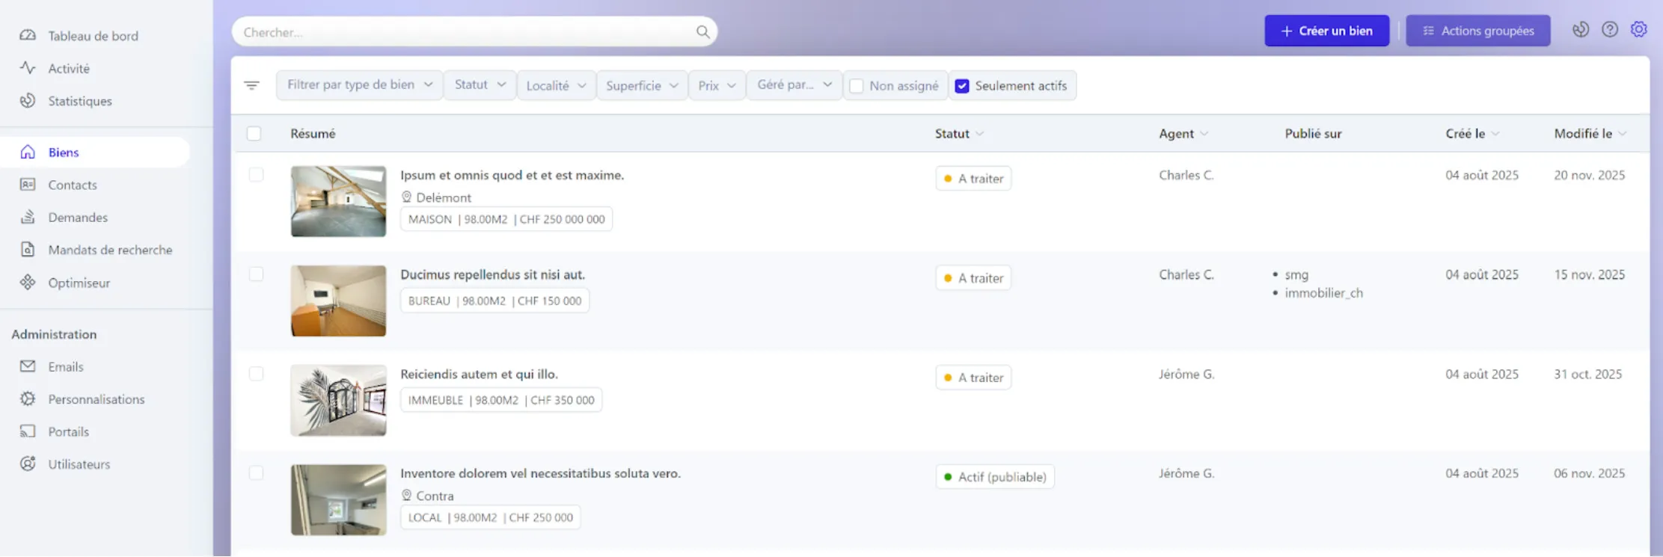The height and width of the screenshot is (557, 1663).
Task: Open listing Reiciendis autem et qui illo
Action: [479, 374]
